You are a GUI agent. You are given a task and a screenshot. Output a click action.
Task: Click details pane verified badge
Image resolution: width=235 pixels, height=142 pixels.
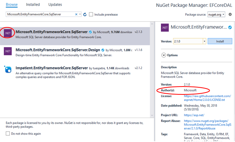click(x=230, y=27)
